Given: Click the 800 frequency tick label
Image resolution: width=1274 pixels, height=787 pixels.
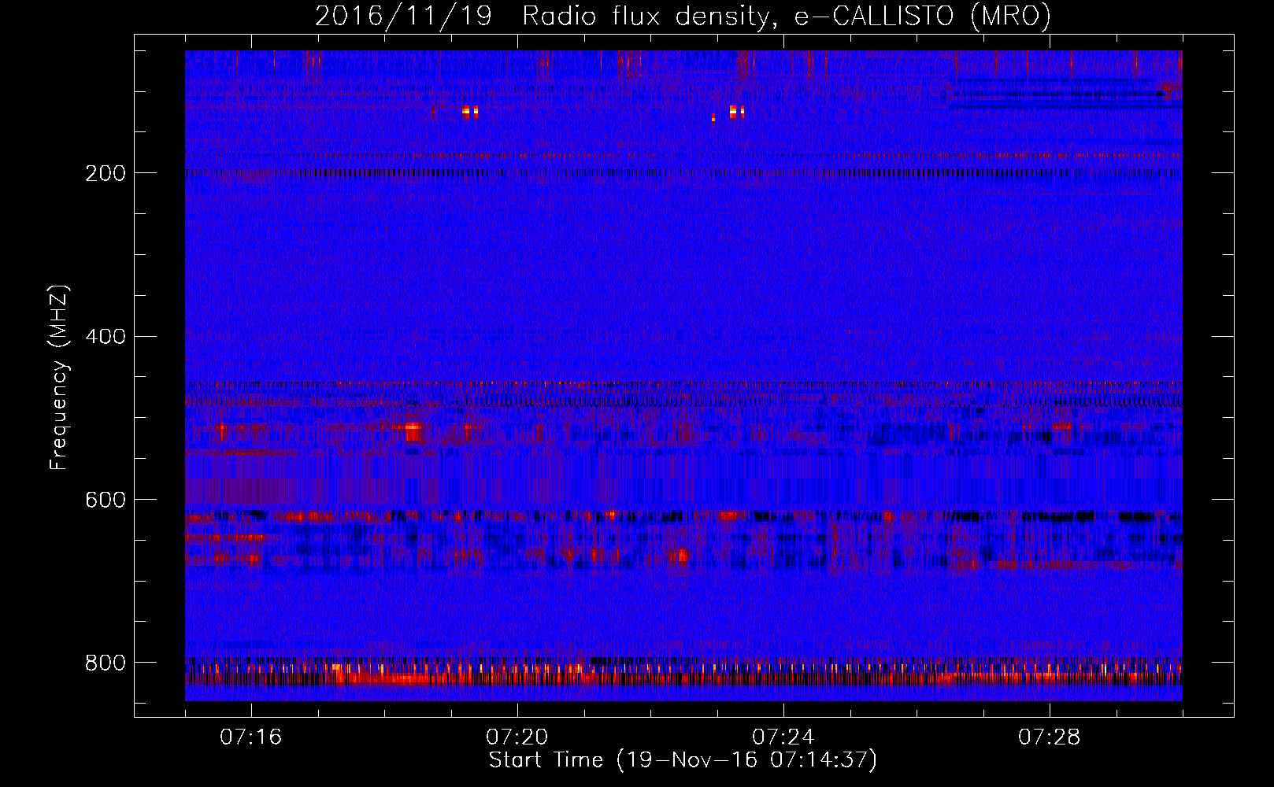Looking at the screenshot, I should pos(106,663).
